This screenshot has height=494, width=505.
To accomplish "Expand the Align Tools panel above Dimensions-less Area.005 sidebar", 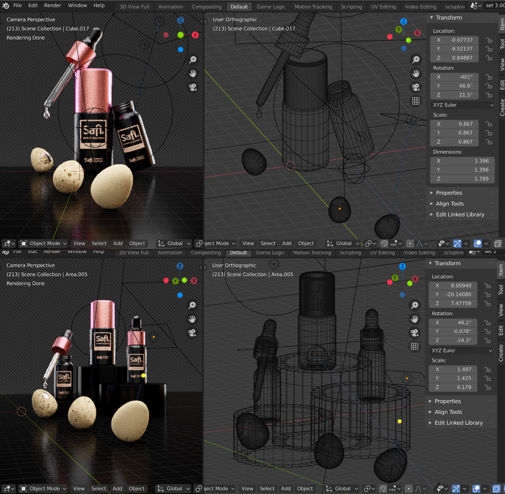I will 448,412.
